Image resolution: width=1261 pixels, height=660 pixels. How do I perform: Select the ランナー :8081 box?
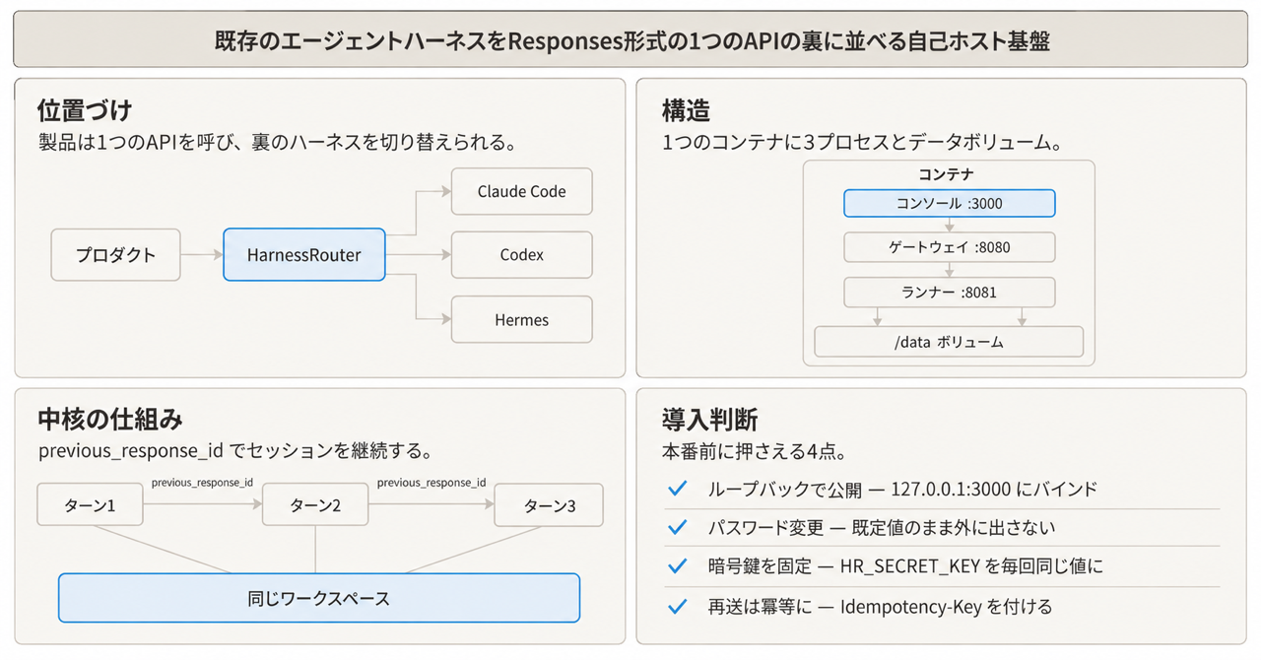pos(950,293)
